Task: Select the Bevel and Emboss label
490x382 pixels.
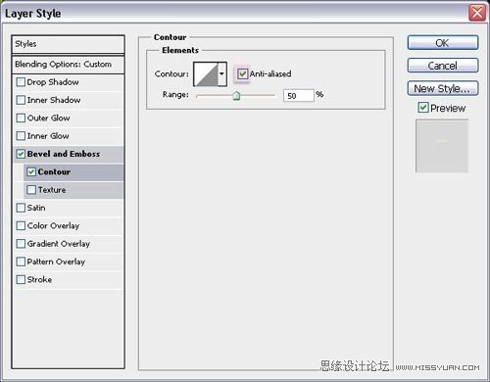Action: [x=64, y=154]
